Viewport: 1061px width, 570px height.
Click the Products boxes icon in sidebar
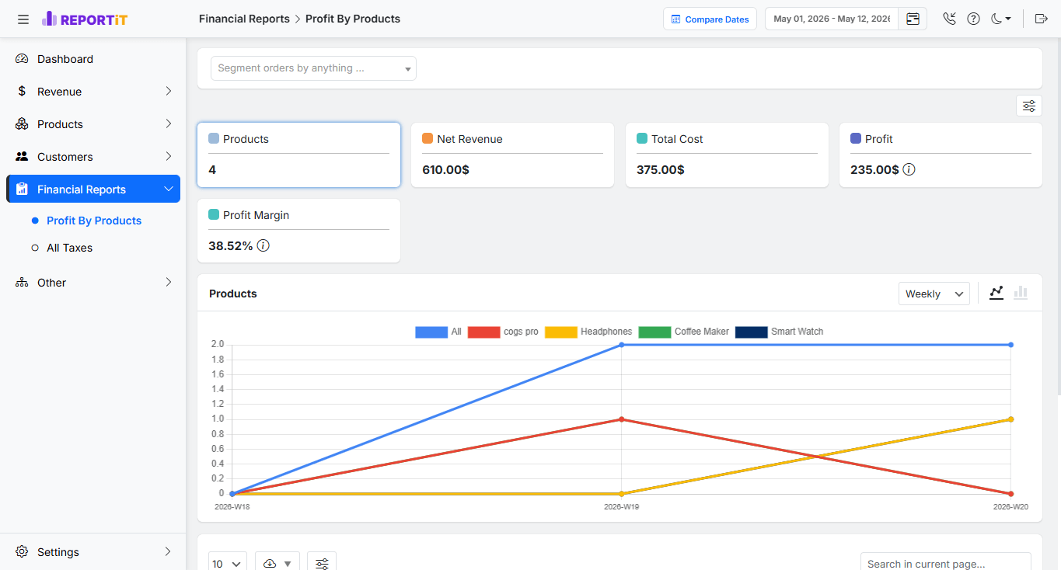22,124
